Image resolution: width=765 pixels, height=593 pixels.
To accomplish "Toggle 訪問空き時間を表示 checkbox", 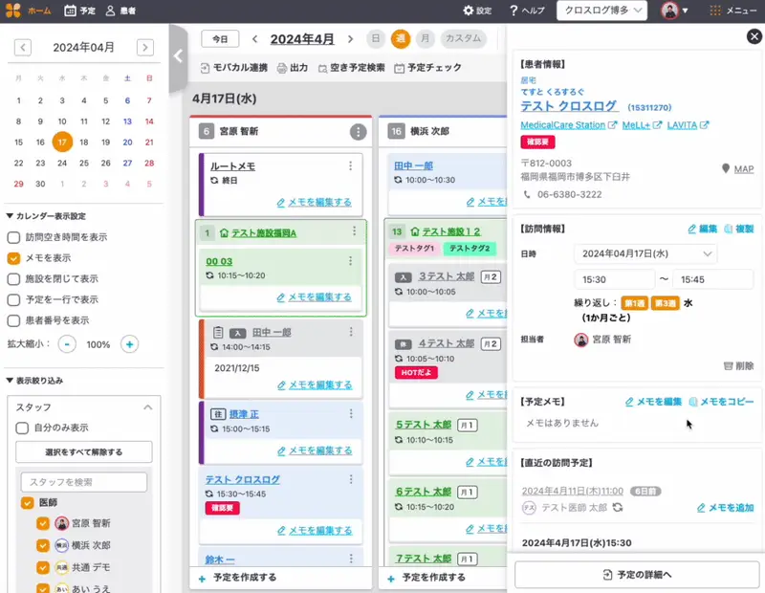I will point(13,238).
